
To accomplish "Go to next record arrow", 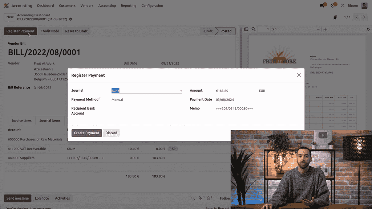I will click(x=365, y=17).
